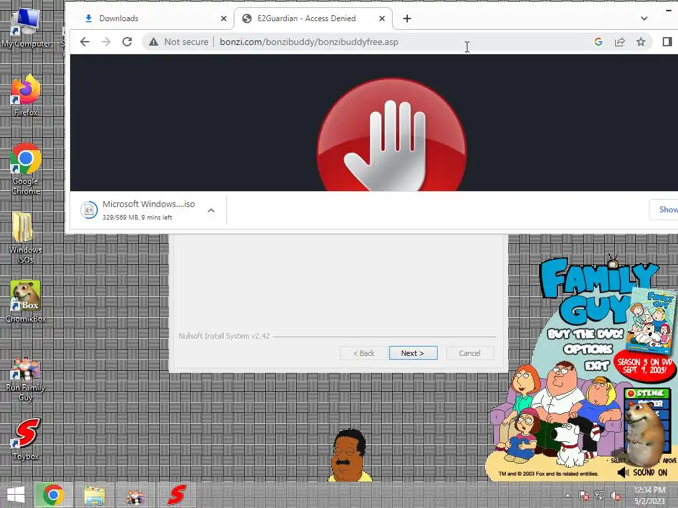Screen dimensions: 678x508
Task: Share this page using share icon
Action: click(620, 42)
